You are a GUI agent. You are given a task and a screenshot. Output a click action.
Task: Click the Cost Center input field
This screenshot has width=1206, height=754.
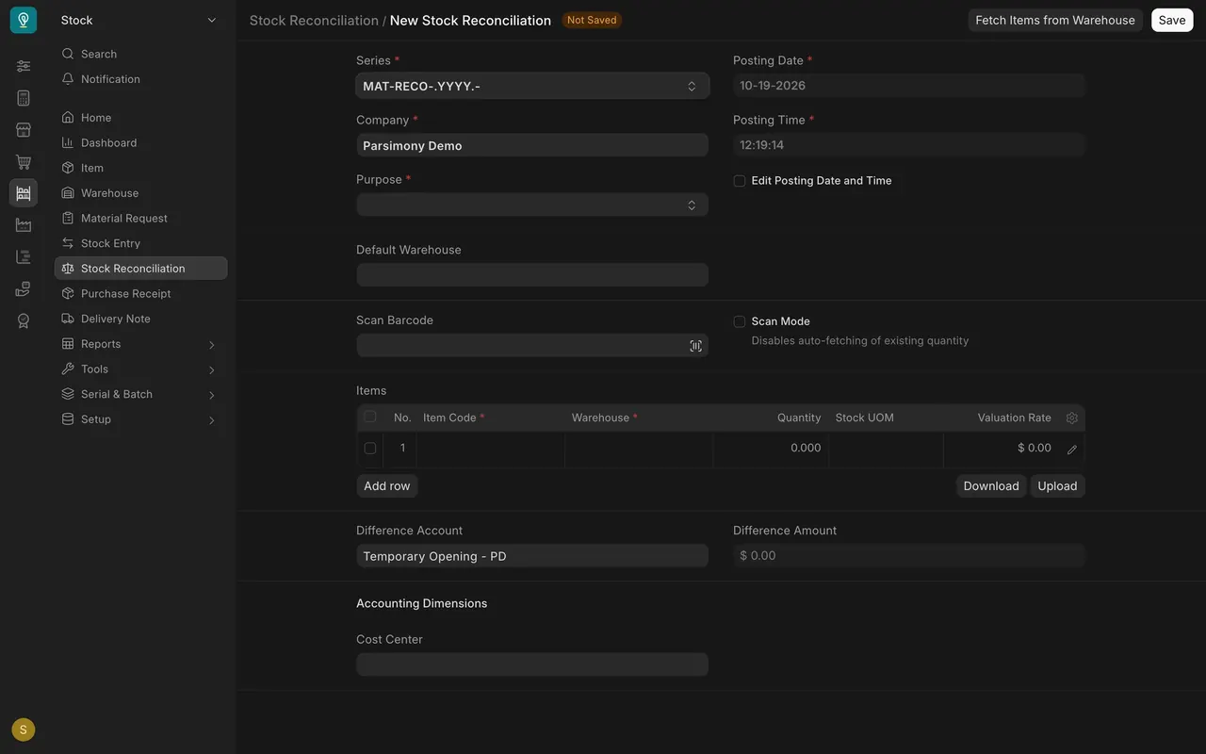pos(532,664)
